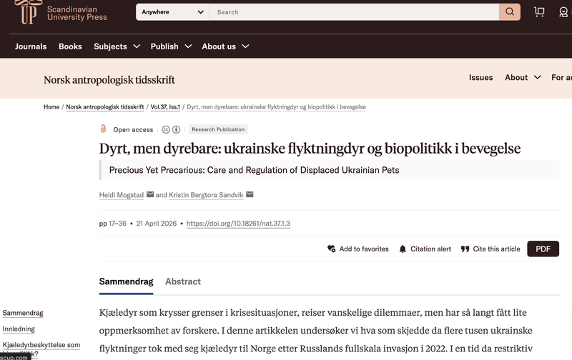Click the open access padlock icon

click(x=104, y=129)
